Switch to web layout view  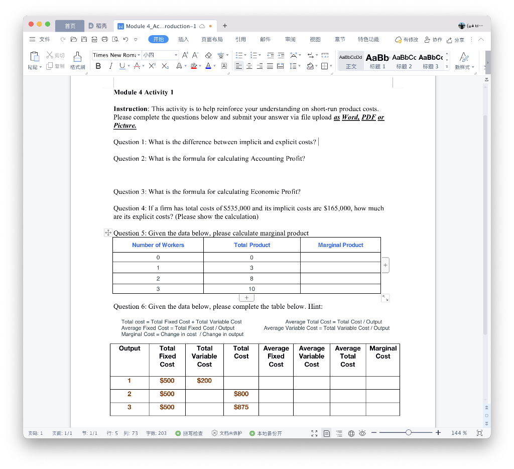[351, 433]
